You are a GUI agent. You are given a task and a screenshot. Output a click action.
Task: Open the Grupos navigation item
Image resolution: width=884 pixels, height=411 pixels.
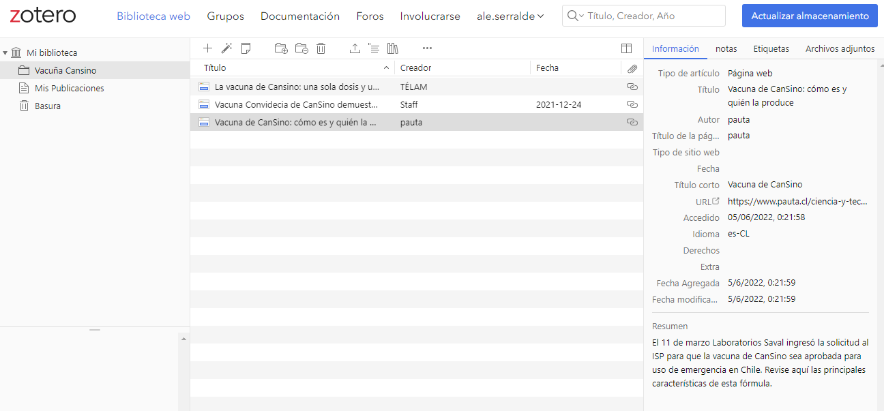(225, 16)
